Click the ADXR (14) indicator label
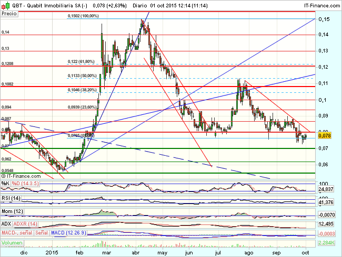Viewport: 342px width, 257px height. click(25, 224)
